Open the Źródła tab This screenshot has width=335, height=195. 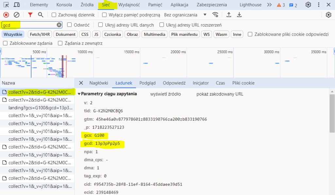(x=87, y=5)
